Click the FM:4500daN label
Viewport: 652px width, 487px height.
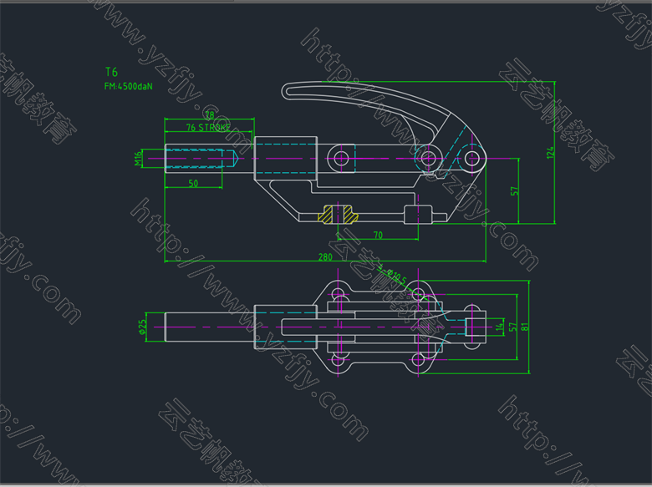click(128, 86)
